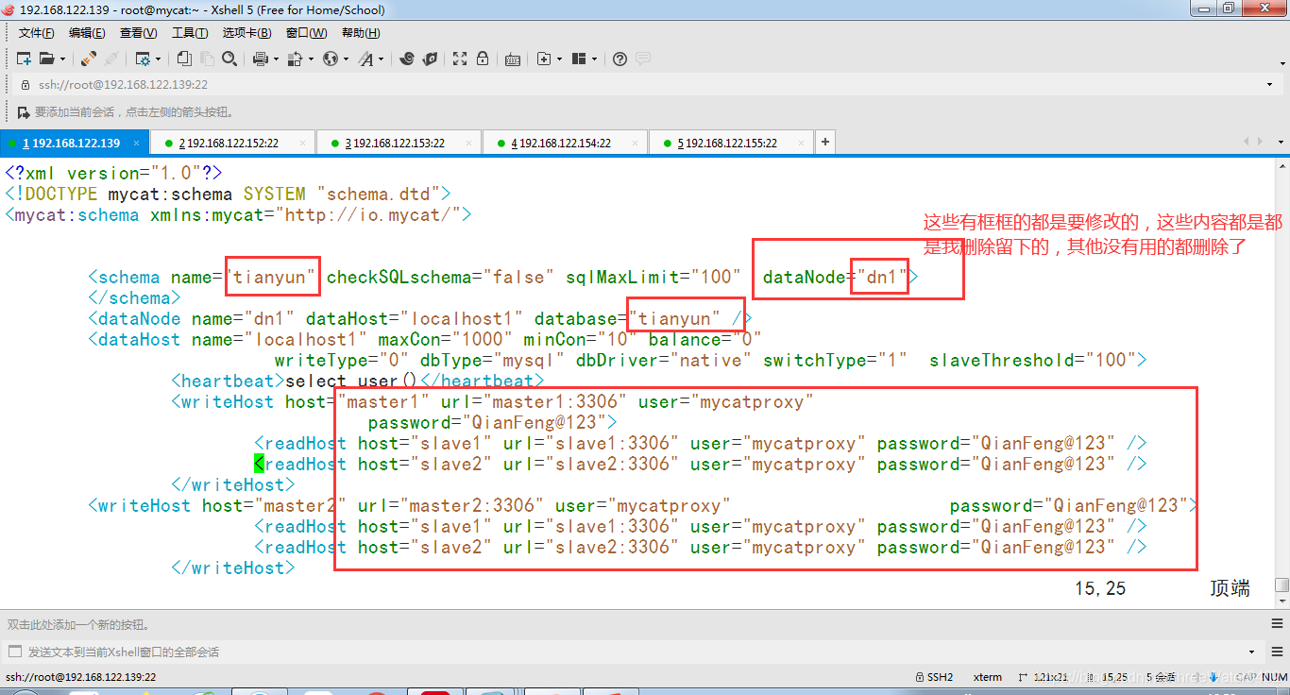The width and height of the screenshot is (1290, 695).
Task: Expand the Print dropdown arrow
Action: click(276, 59)
